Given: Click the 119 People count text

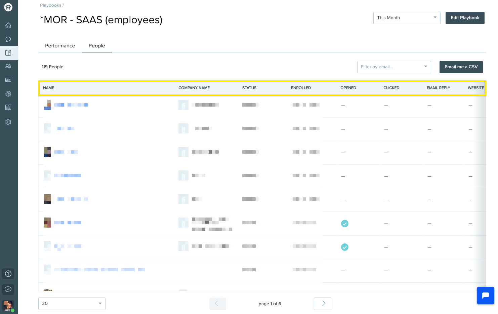Looking at the screenshot, I should point(52,67).
